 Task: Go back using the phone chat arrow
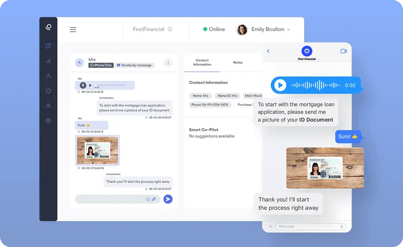[268, 51]
